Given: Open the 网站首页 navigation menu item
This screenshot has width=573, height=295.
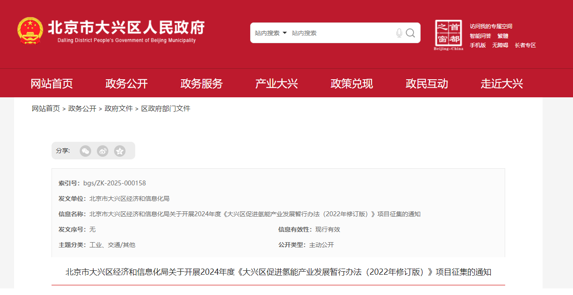Looking at the screenshot, I should point(52,84).
